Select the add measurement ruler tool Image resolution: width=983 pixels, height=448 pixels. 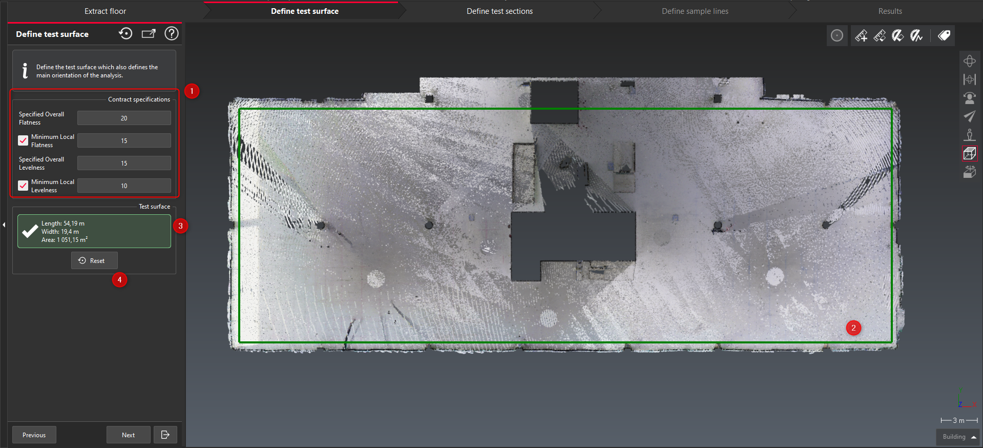[861, 35]
